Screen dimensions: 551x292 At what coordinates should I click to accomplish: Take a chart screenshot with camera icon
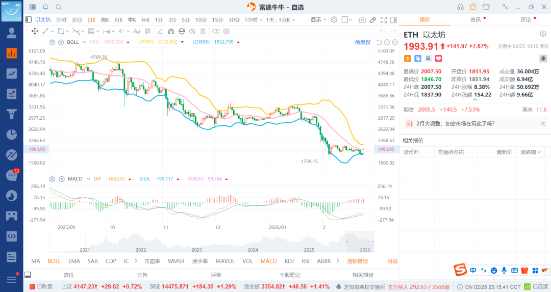tap(362, 20)
